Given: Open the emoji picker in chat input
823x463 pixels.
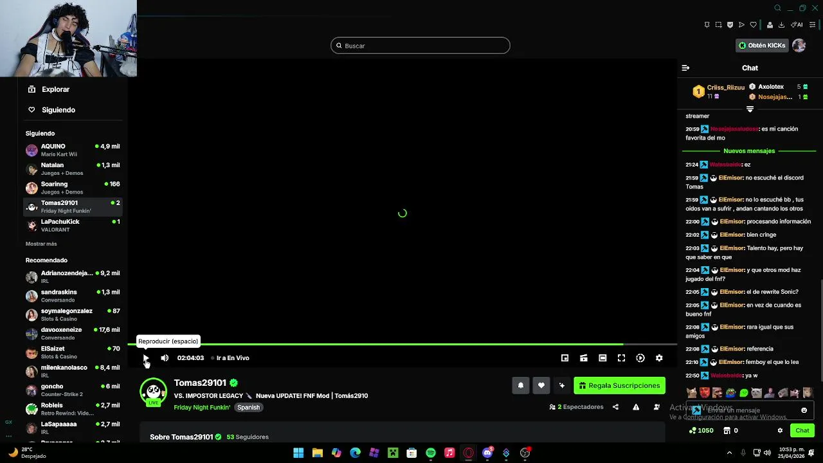Looking at the screenshot, I should 804,410.
